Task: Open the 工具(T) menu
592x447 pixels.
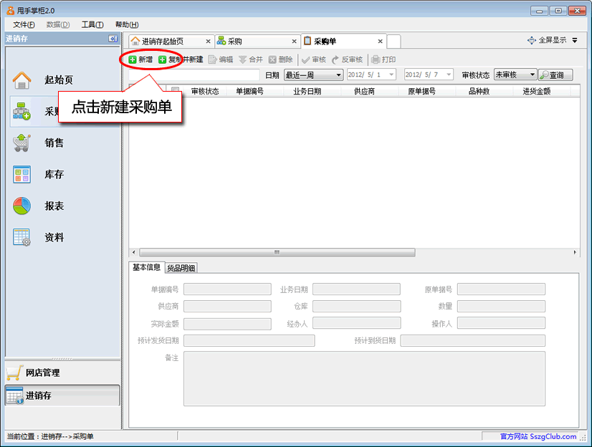Action: coord(92,24)
